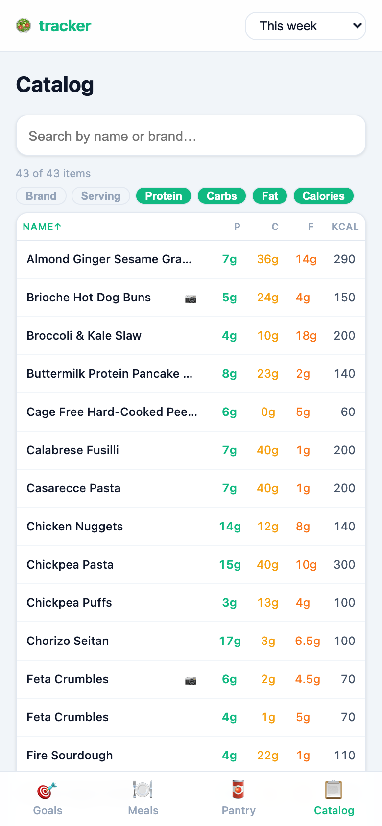Sort by the KCAL column header

tap(345, 227)
